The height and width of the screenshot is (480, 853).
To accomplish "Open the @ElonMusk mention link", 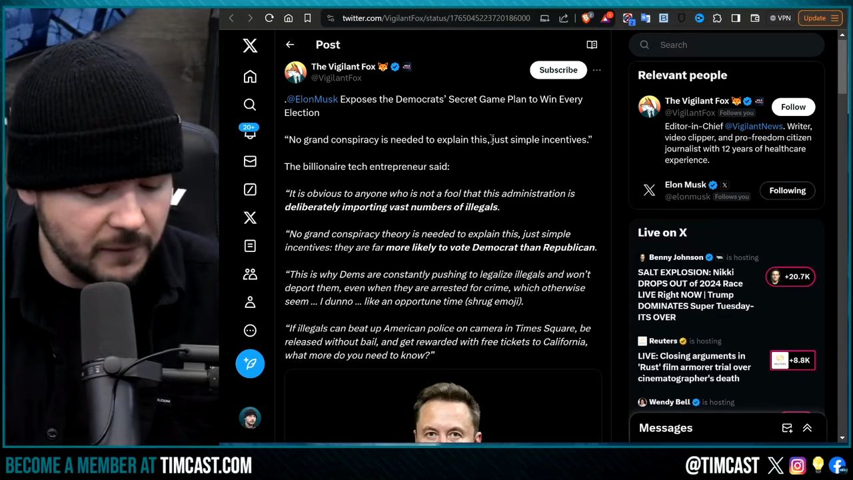I will click(x=312, y=99).
